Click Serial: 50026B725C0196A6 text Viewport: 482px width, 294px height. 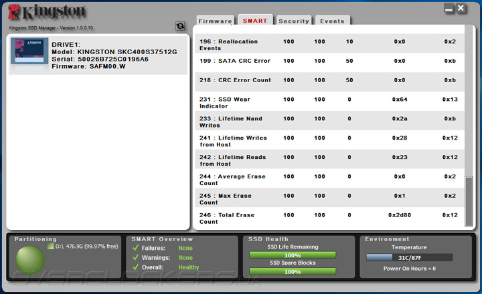pos(100,59)
